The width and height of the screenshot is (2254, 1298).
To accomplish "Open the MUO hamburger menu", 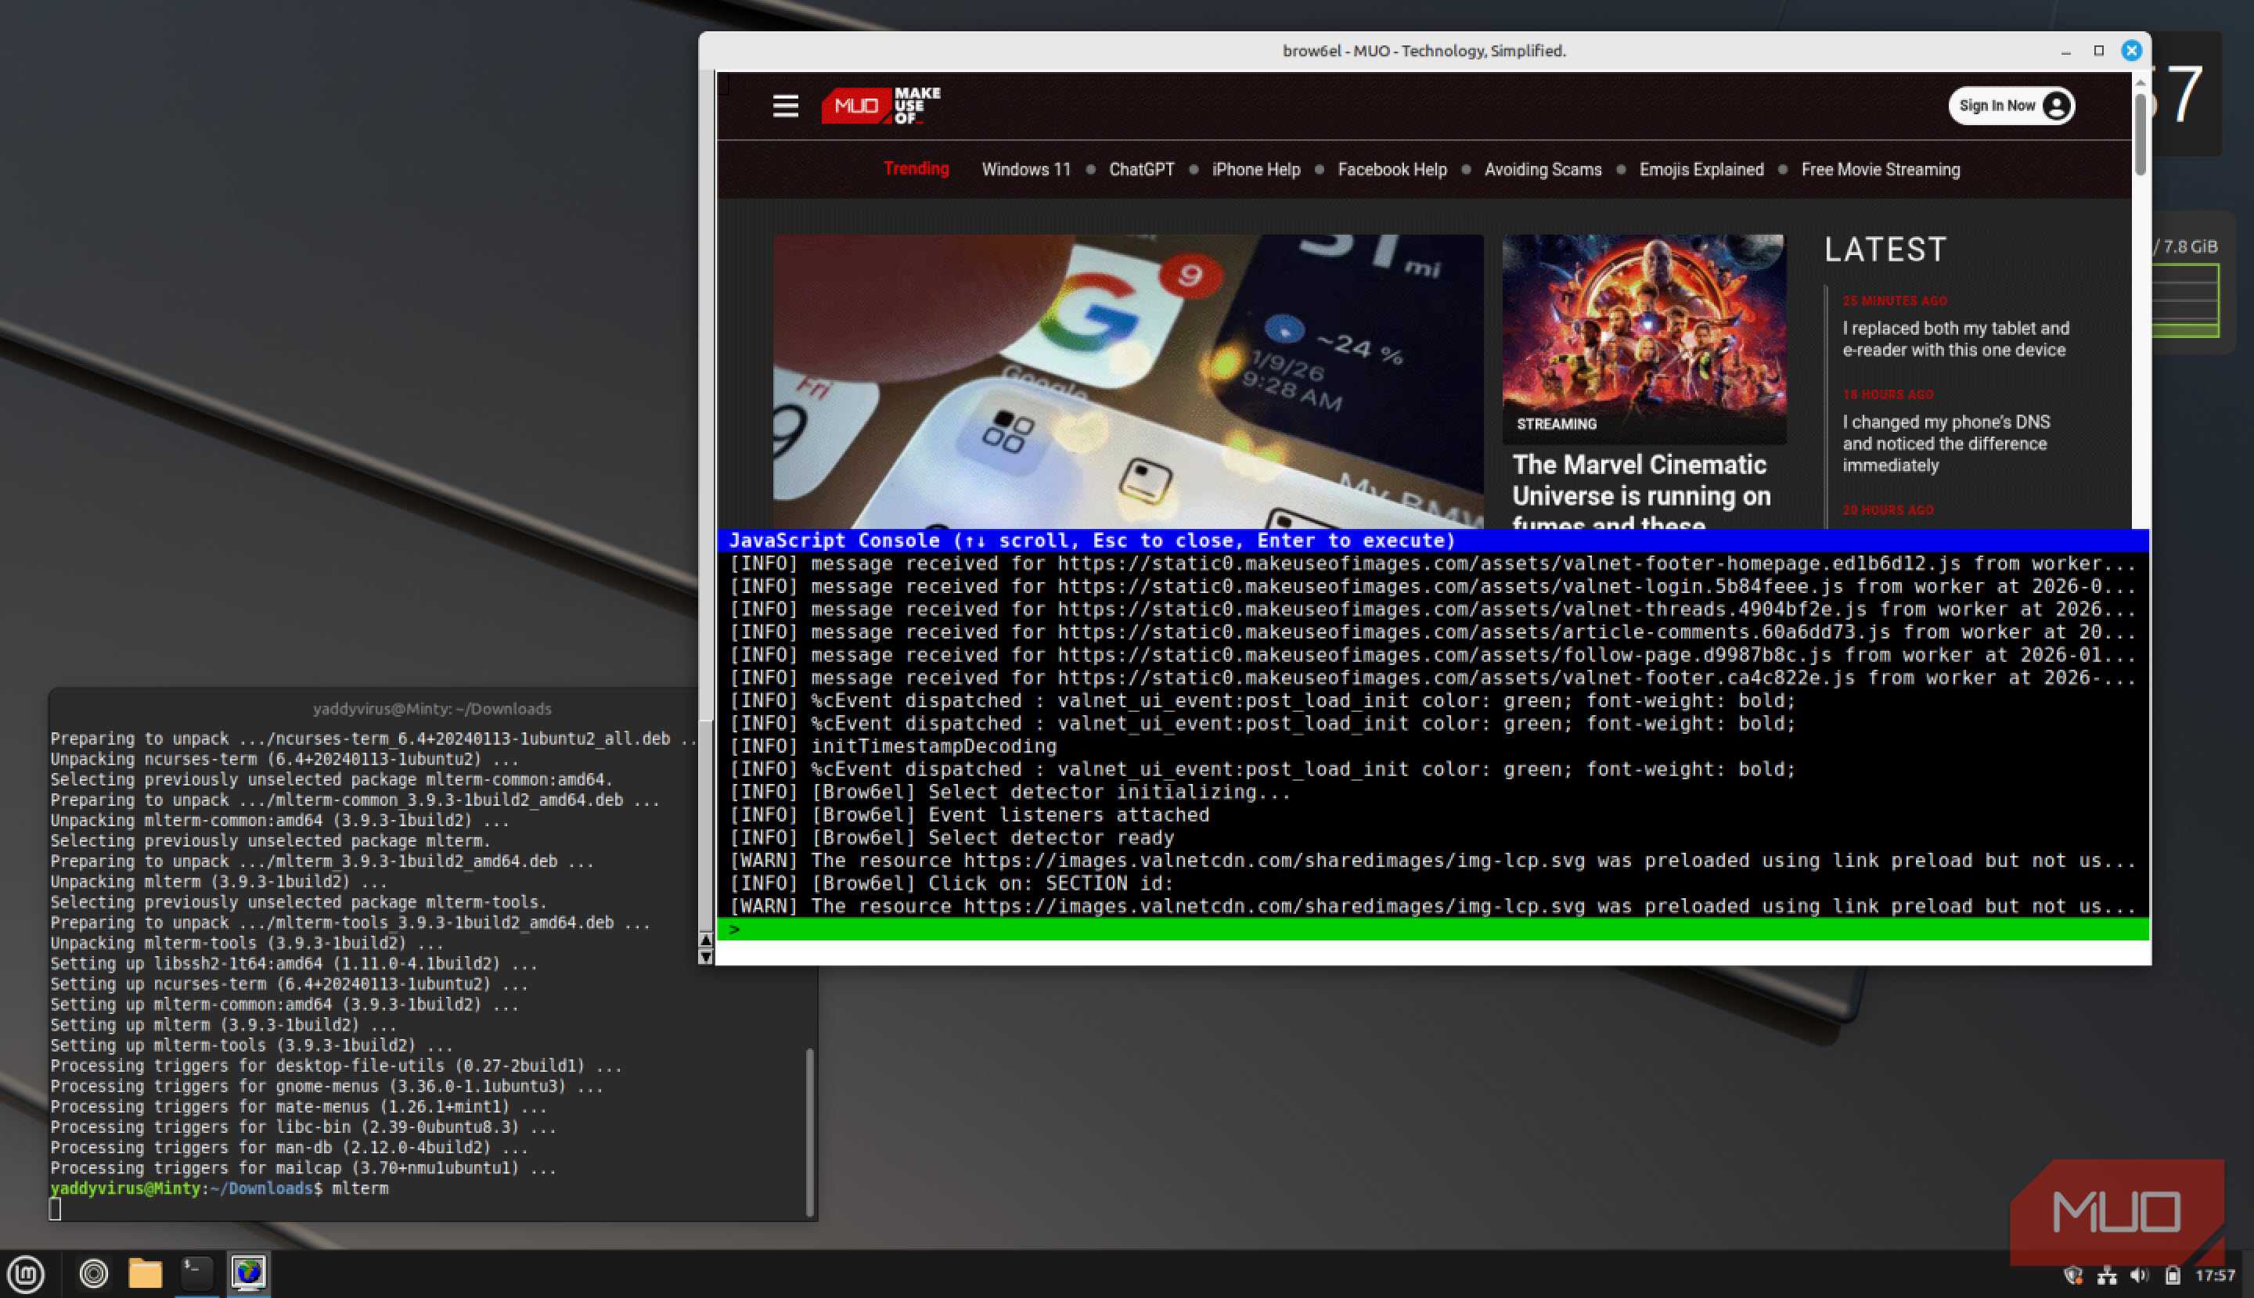I will [786, 106].
